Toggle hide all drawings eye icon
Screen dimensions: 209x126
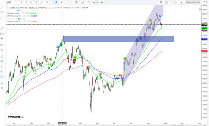(2, 72)
